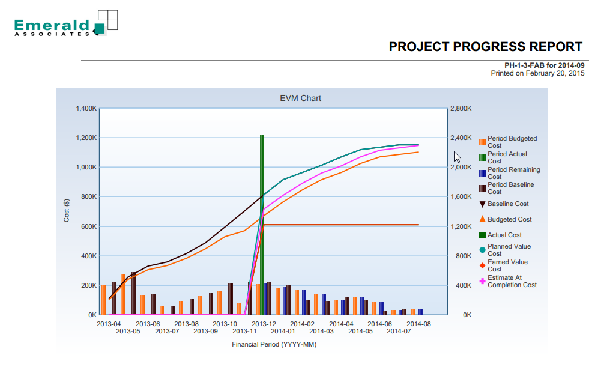Click the PH-1-3-FAB for 2014-09 subtitle
Viewport: 601px width, 382px height.
click(544, 65)
